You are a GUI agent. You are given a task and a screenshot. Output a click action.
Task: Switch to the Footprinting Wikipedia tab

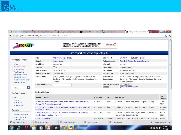coord(44,32)
